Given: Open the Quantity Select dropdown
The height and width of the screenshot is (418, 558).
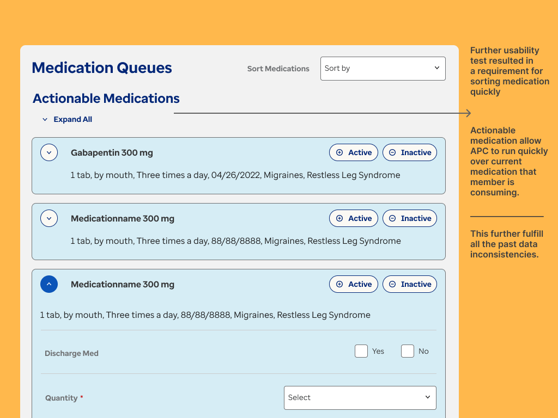Looking at the screenshot, I should point(360,398).
